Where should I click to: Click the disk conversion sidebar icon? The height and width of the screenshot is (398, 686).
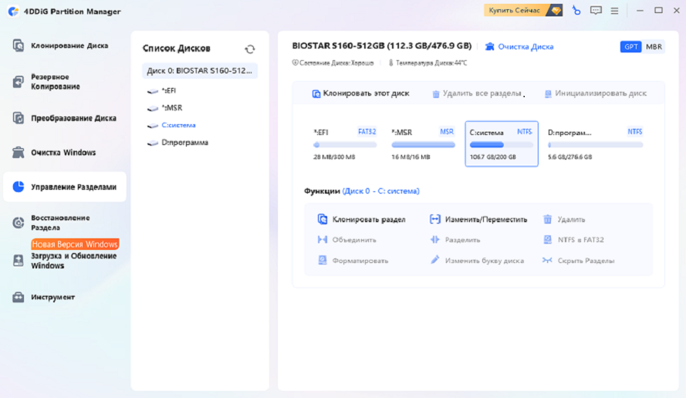(x=19, y=118)
